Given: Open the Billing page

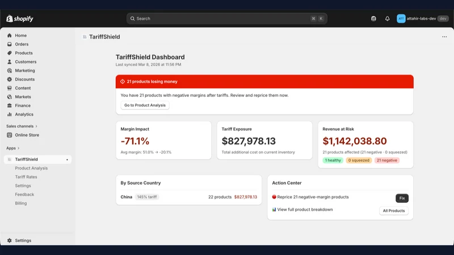Looking at the screenshot, I should pyautogui.click(x=21, y=203).
